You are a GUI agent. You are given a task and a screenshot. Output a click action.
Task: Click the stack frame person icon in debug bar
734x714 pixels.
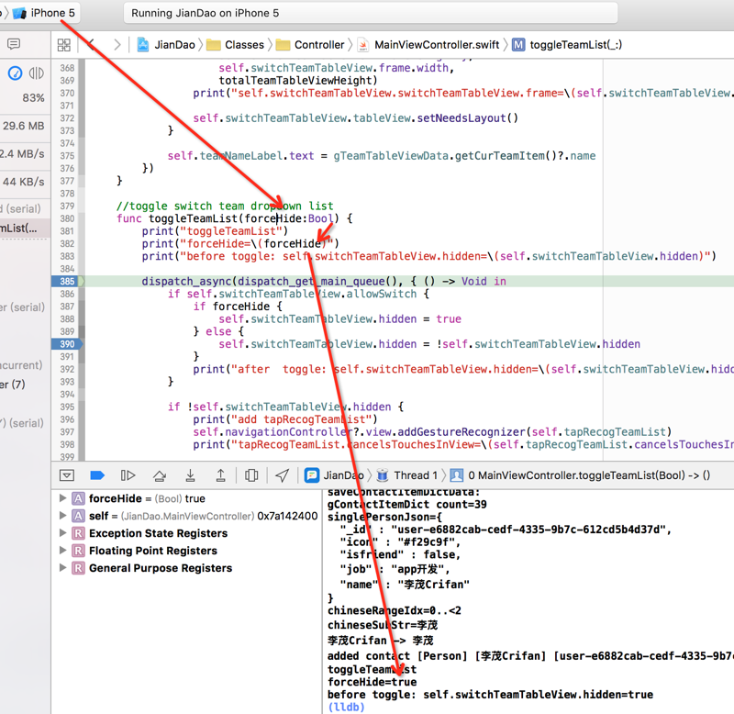[x=456, y=475]
